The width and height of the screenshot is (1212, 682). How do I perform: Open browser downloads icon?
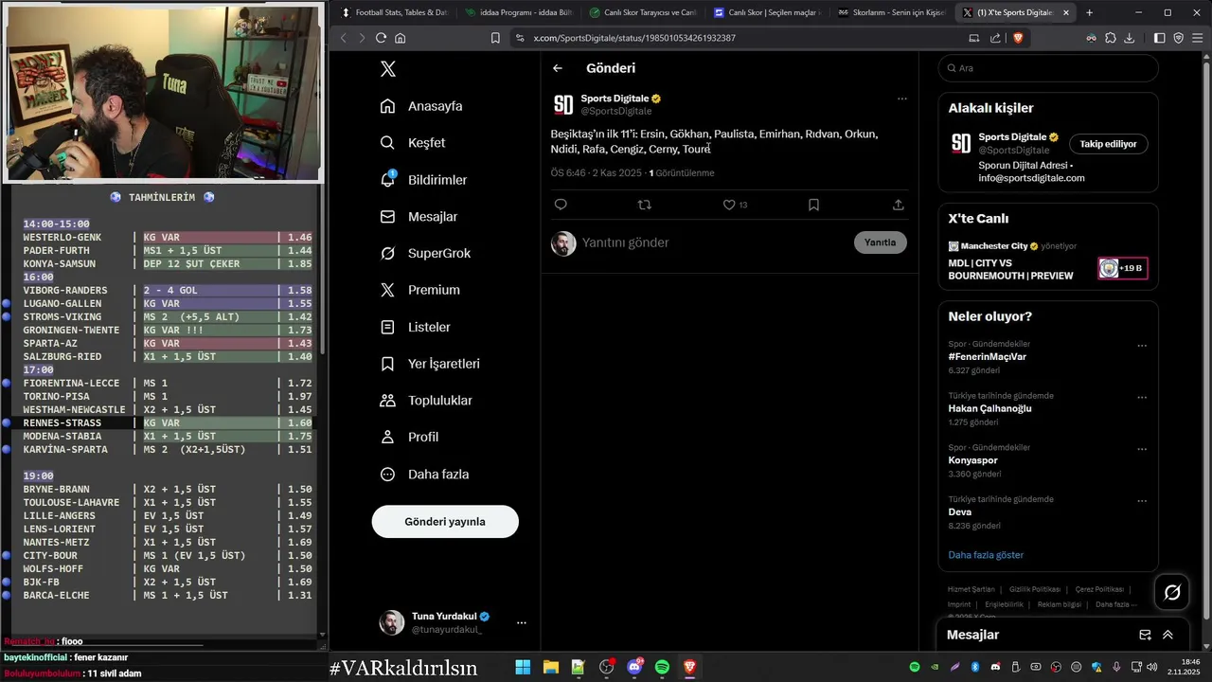(1130, 38)
